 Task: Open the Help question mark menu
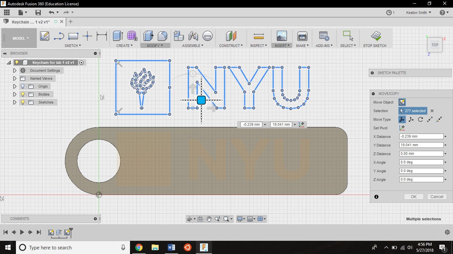[x=444, y=13]
